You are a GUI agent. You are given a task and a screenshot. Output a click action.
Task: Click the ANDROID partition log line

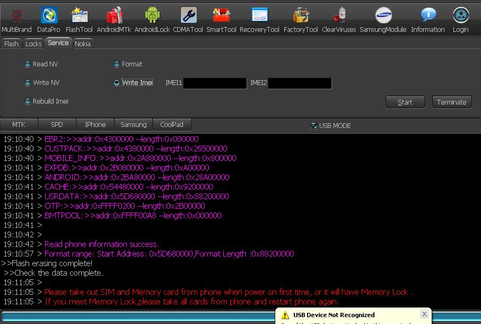[137, 177]
